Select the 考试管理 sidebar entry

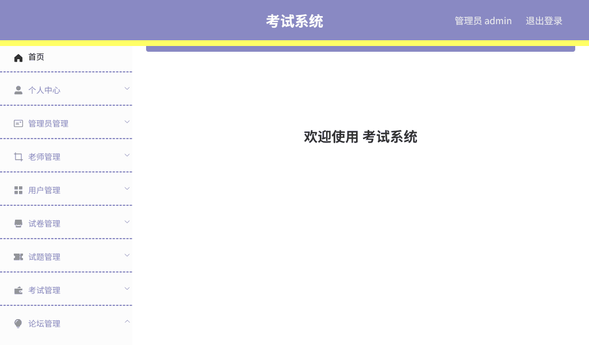click(44, 290)
